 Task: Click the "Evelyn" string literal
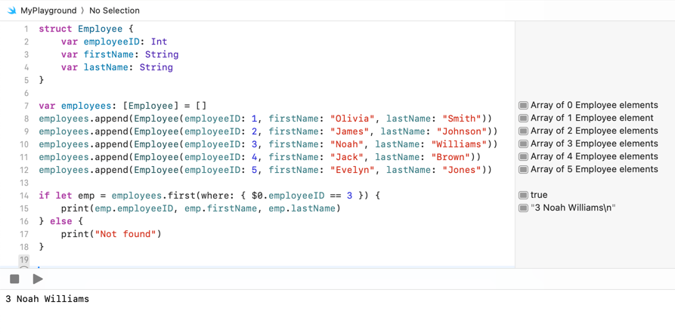[x=352, y=170]
